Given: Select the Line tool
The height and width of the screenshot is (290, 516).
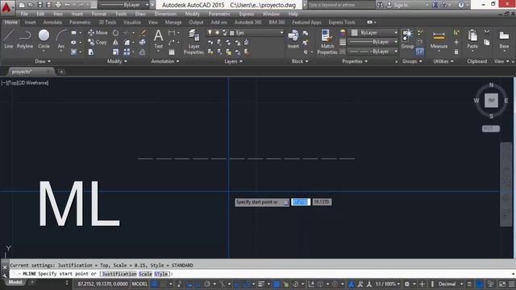Looking at the screenshot, I should [x=9, y=39].
